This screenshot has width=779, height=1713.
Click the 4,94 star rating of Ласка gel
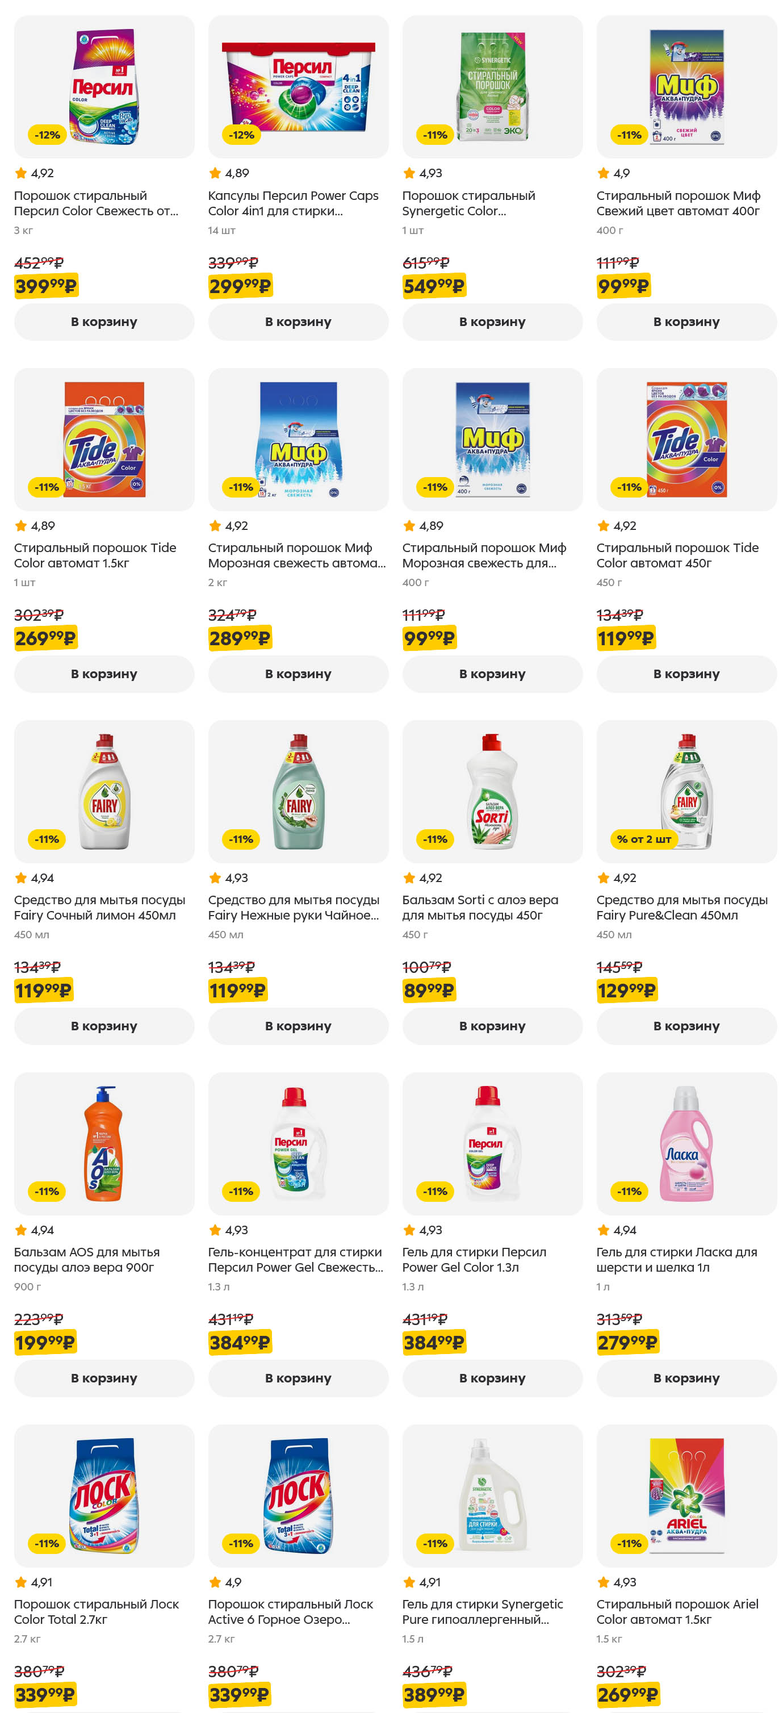click(x=618, y=1230)
